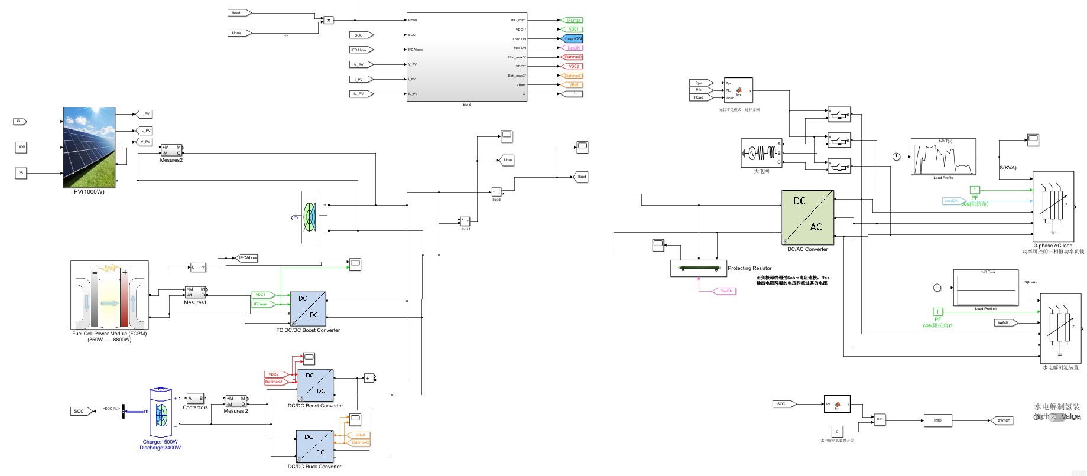The image size is (1087, 476).
Task: Select the IL_PV tag feeding the EMS block
Action: point(361,94)
